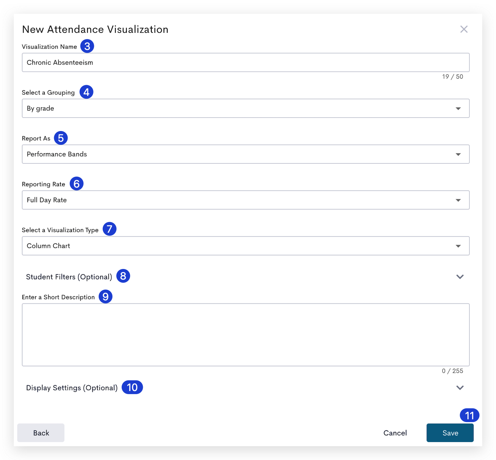Click the Visualization Name input field

(246, 62)
